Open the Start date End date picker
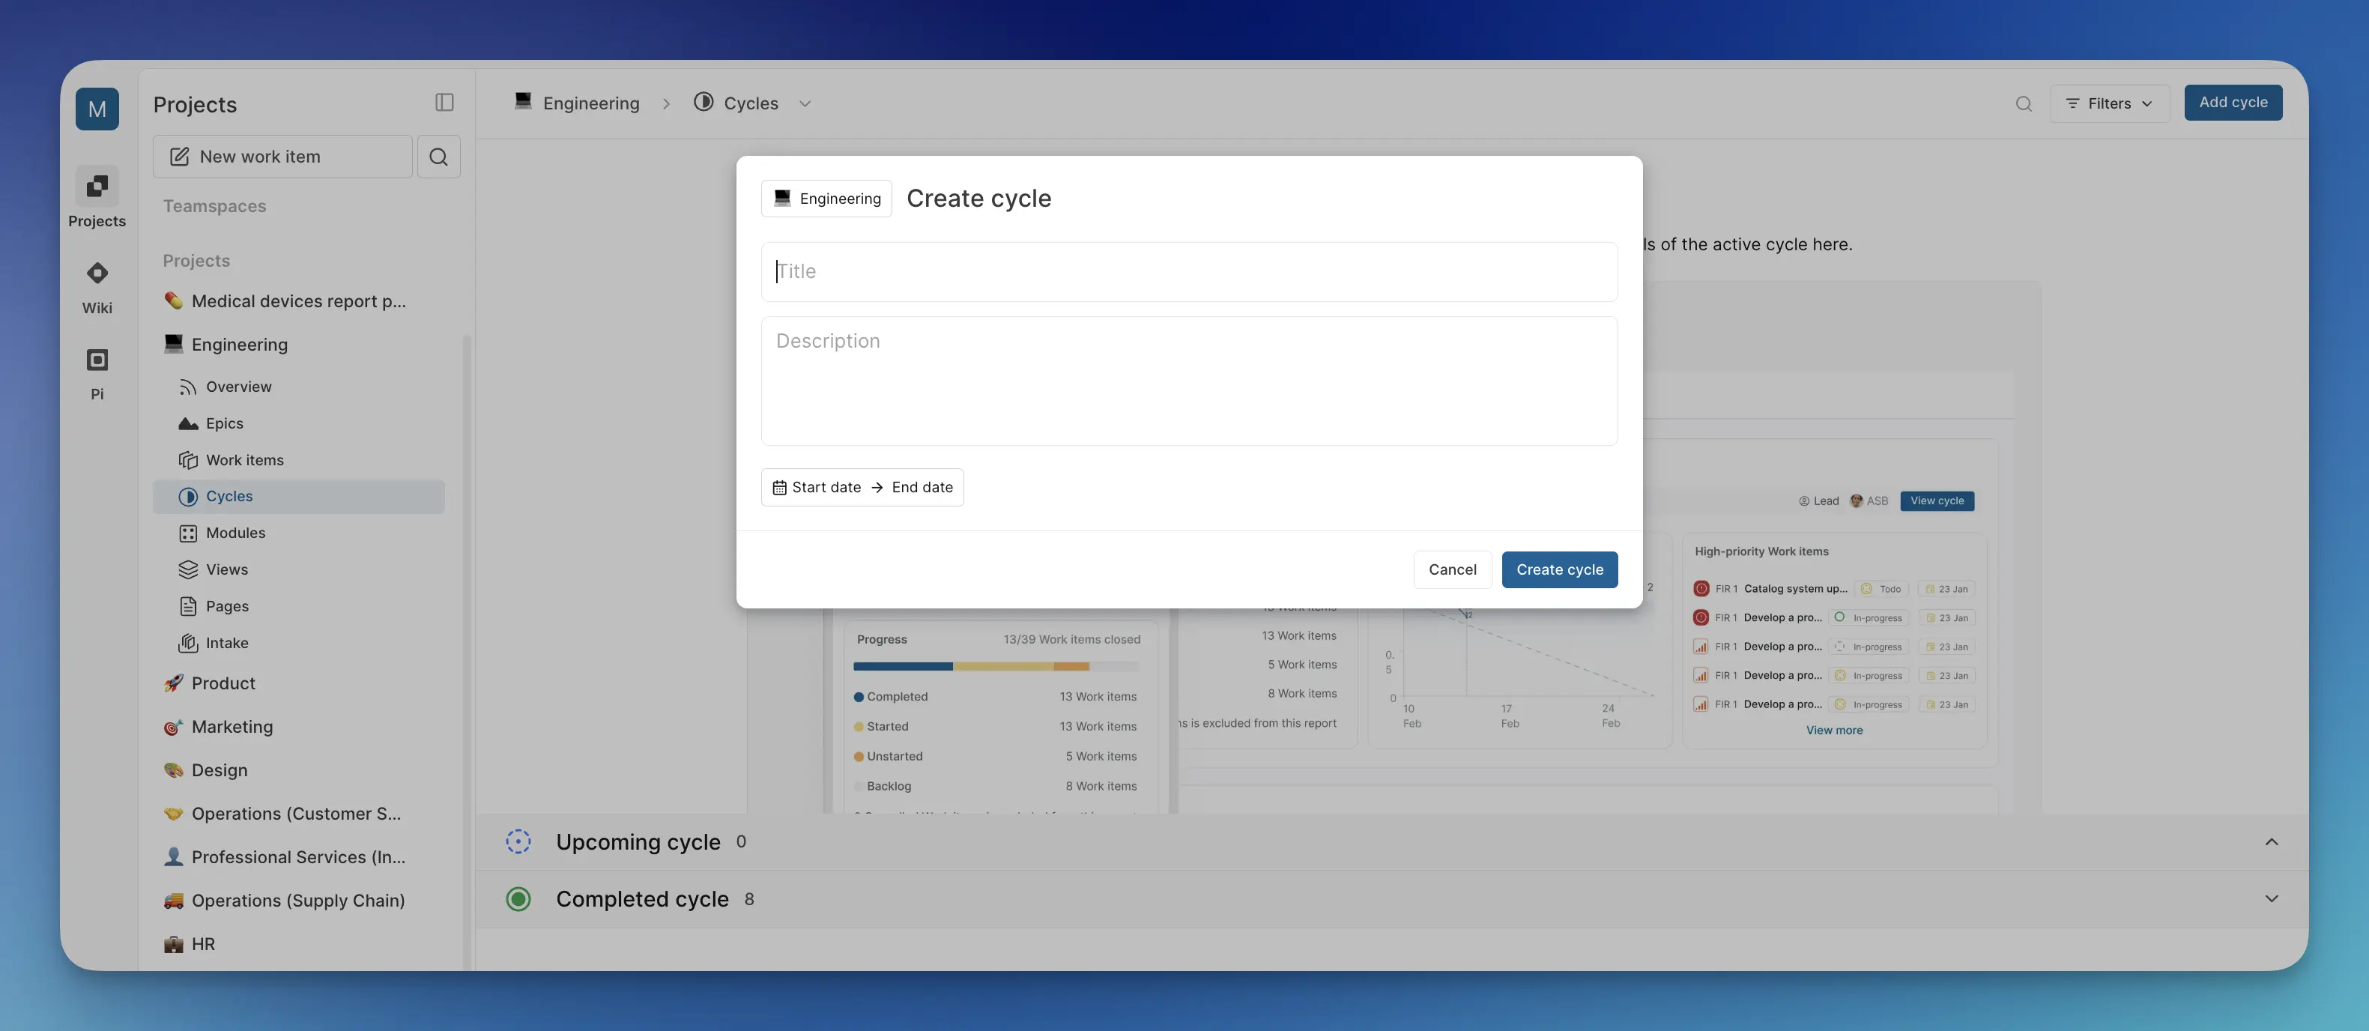Screen dimensions: 2369x1031 [x=862, y=488]
